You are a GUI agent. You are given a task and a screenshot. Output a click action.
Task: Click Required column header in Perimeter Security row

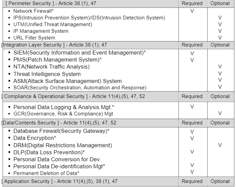coord(192,4)
